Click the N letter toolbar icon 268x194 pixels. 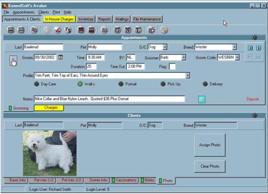(128, 30)
